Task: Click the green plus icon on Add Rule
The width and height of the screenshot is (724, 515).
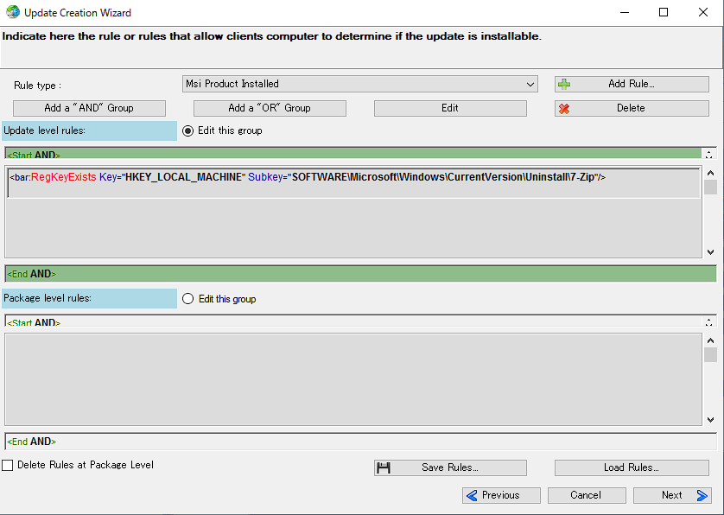Action: 564,84
